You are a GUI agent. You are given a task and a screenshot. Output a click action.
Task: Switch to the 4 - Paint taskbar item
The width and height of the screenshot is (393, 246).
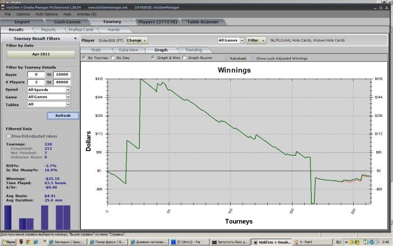(312, 242)
